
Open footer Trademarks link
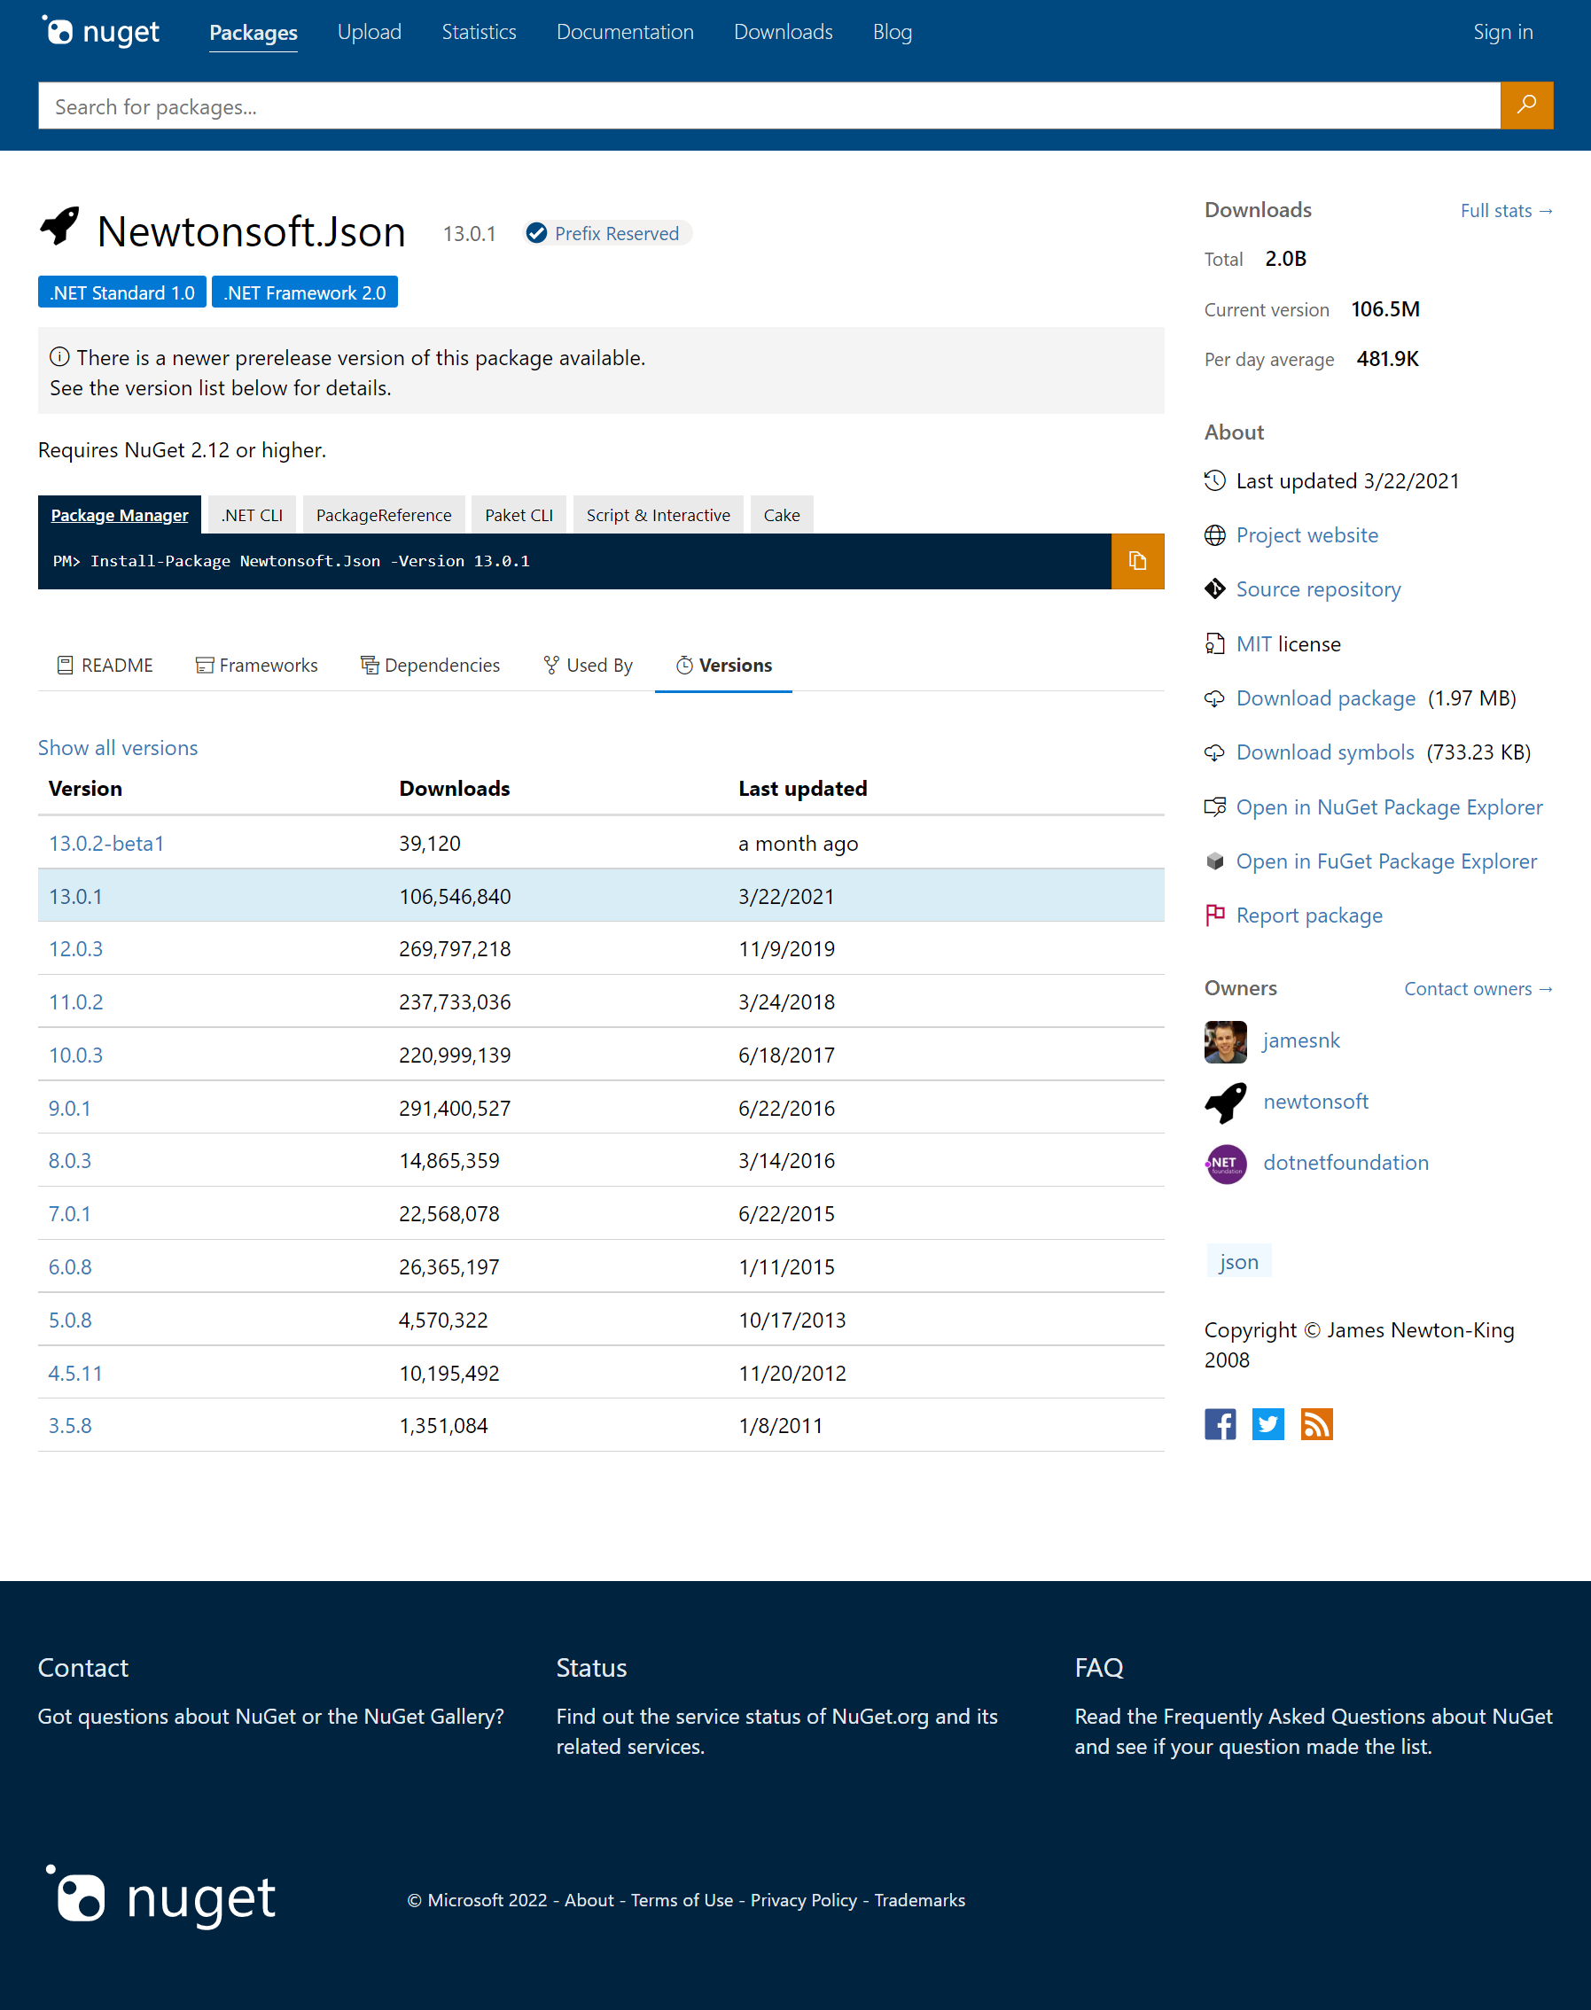coord(919,1900)
